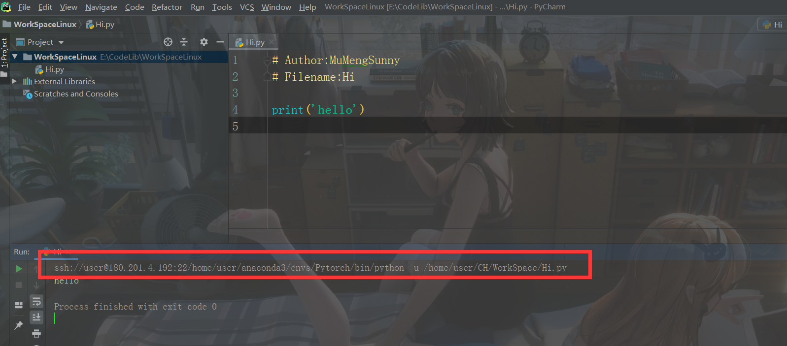Image resolution: width=787 pixels, height=346 pixels.
Task: Click the Collapse All icon in Project panel
Action: pos(184,42)
